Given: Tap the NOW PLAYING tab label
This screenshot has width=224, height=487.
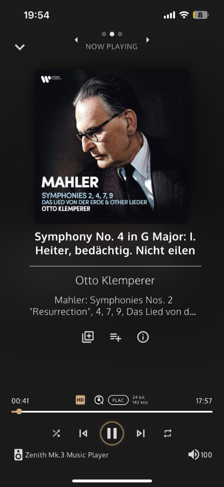Looking at the screenshot, I should pyautogui.click(x=112, y=47).
